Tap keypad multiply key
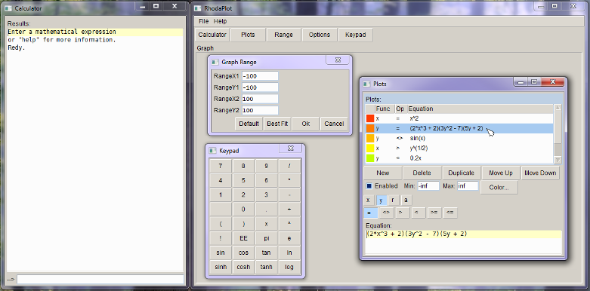 click(x=289, y=180)
